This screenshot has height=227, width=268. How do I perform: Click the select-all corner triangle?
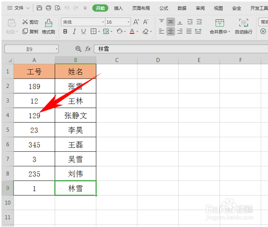tap(10, 61)
